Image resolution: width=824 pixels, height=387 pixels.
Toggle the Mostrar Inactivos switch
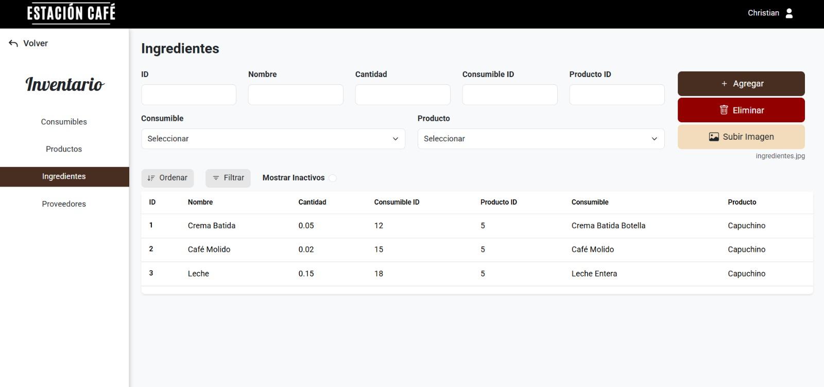click(333, 178)
